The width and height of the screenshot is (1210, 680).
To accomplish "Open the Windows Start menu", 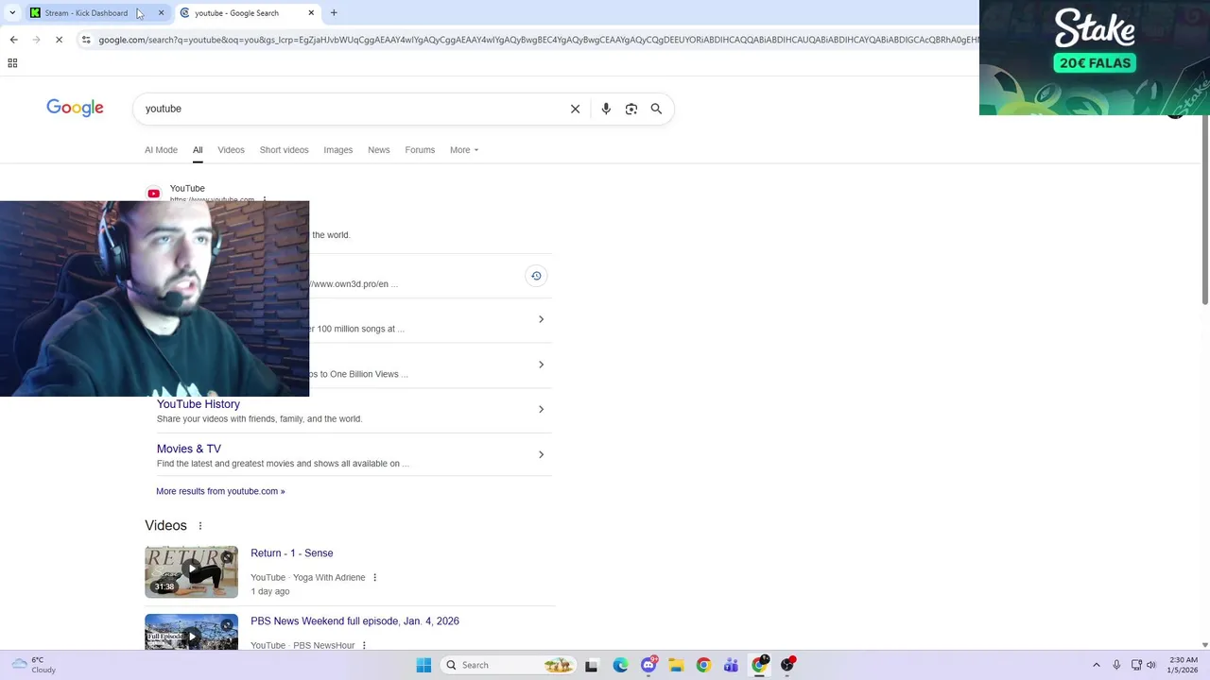I will 423,665.
